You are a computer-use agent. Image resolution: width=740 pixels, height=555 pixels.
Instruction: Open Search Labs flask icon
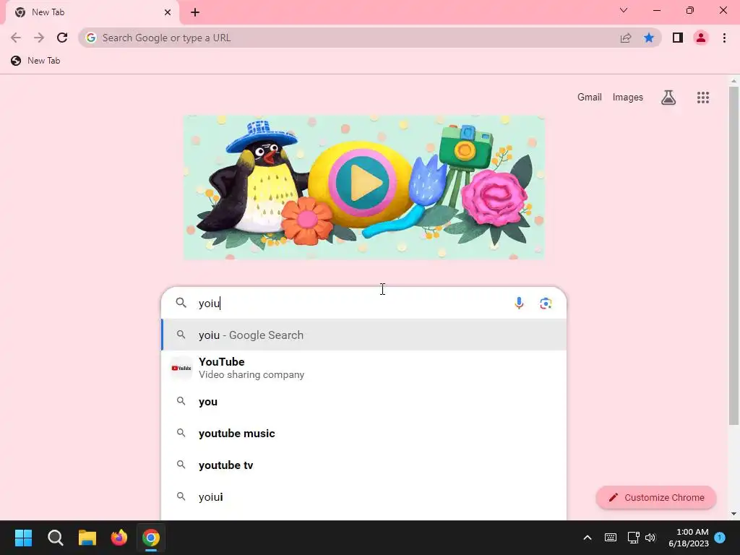tap(668, 98)
